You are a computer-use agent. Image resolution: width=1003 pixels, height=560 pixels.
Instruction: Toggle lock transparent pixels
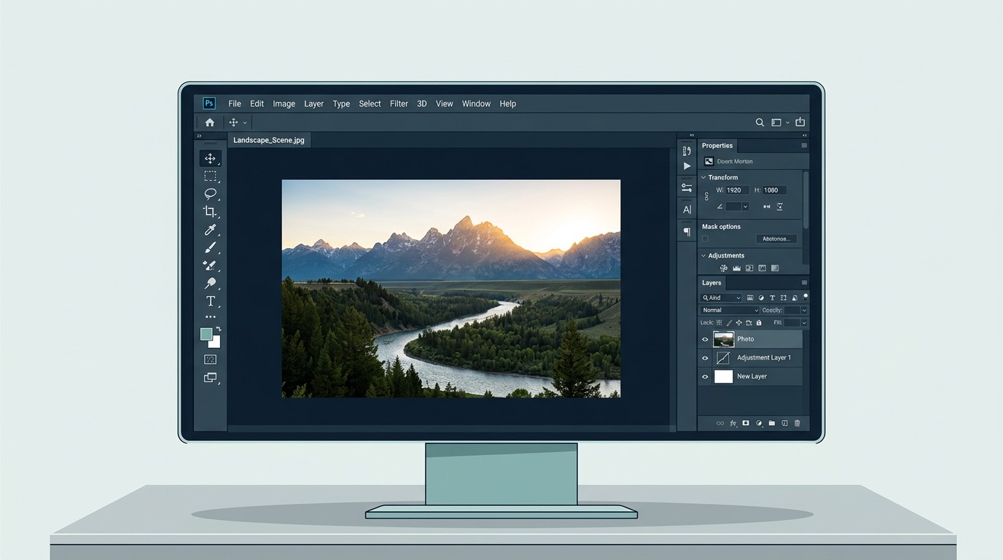pos(719,322)
